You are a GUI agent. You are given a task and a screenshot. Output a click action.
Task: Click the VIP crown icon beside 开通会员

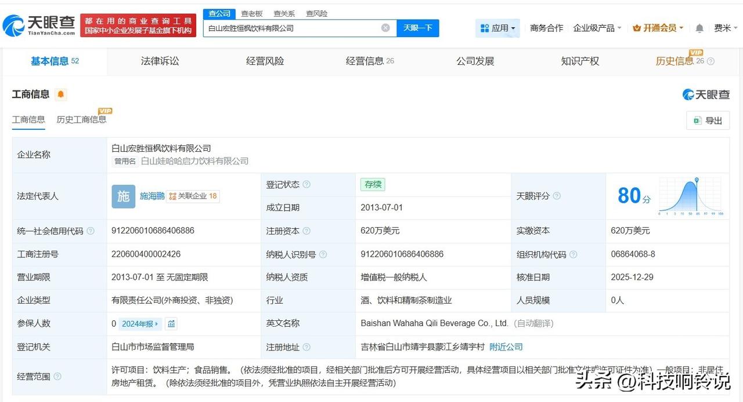(637, 28)
